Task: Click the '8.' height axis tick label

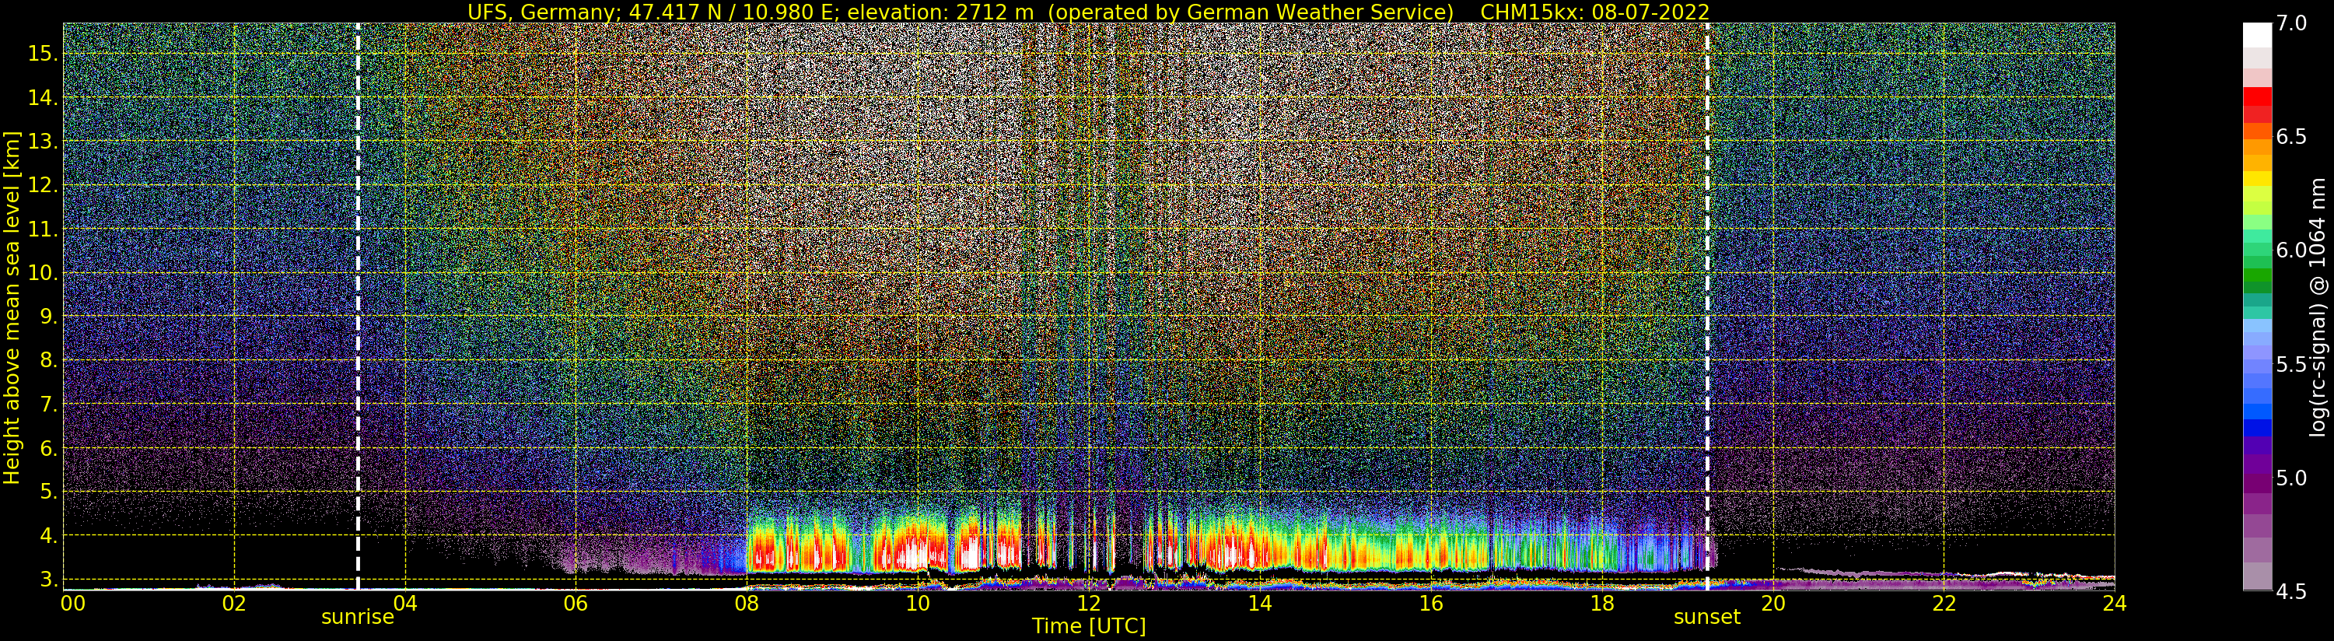Action: tap(49, 360)
